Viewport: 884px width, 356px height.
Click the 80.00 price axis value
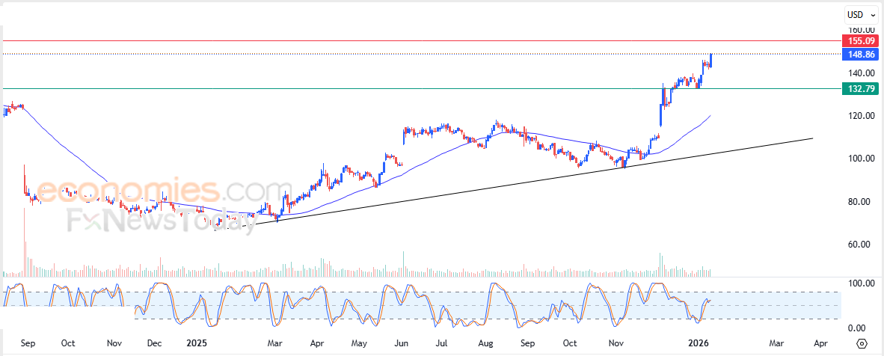pos(862,201)
